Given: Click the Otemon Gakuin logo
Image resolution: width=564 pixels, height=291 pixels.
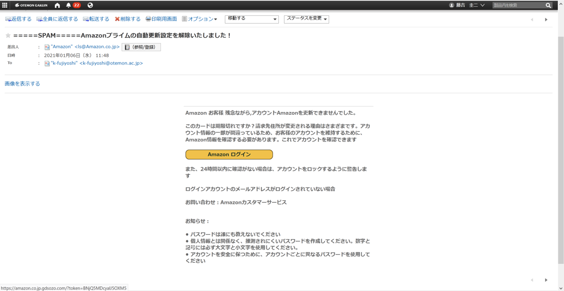Looking at the screenshot, I should (31, 5).
